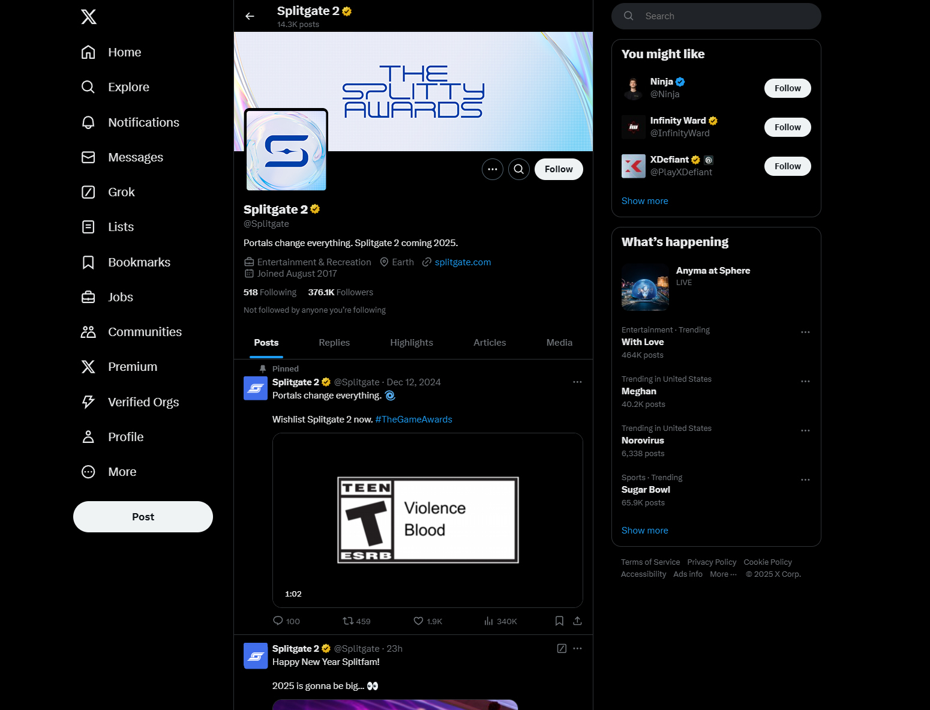
Task: Open Jobs in the sidebar
Action: (107, 297)
